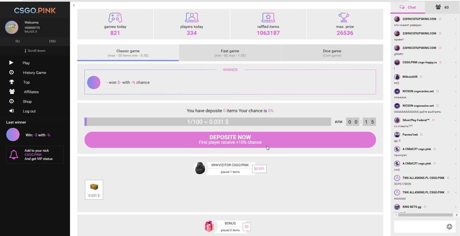Click the Bonus gift box icon
The height and width of the screenshot is (236, 460).
click(x=209, y=226)
